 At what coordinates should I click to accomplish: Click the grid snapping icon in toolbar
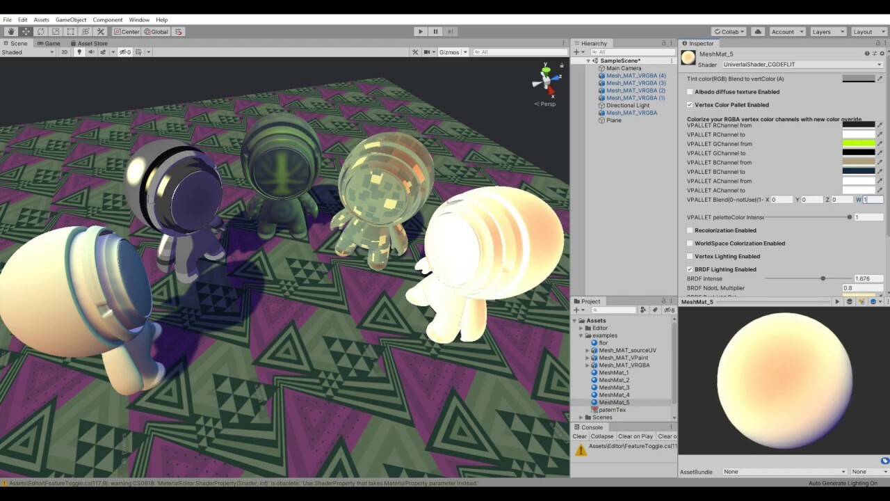coord(179,31)
